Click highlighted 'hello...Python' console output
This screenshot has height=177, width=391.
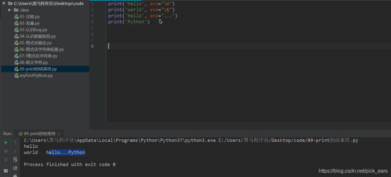pos(66,152)
